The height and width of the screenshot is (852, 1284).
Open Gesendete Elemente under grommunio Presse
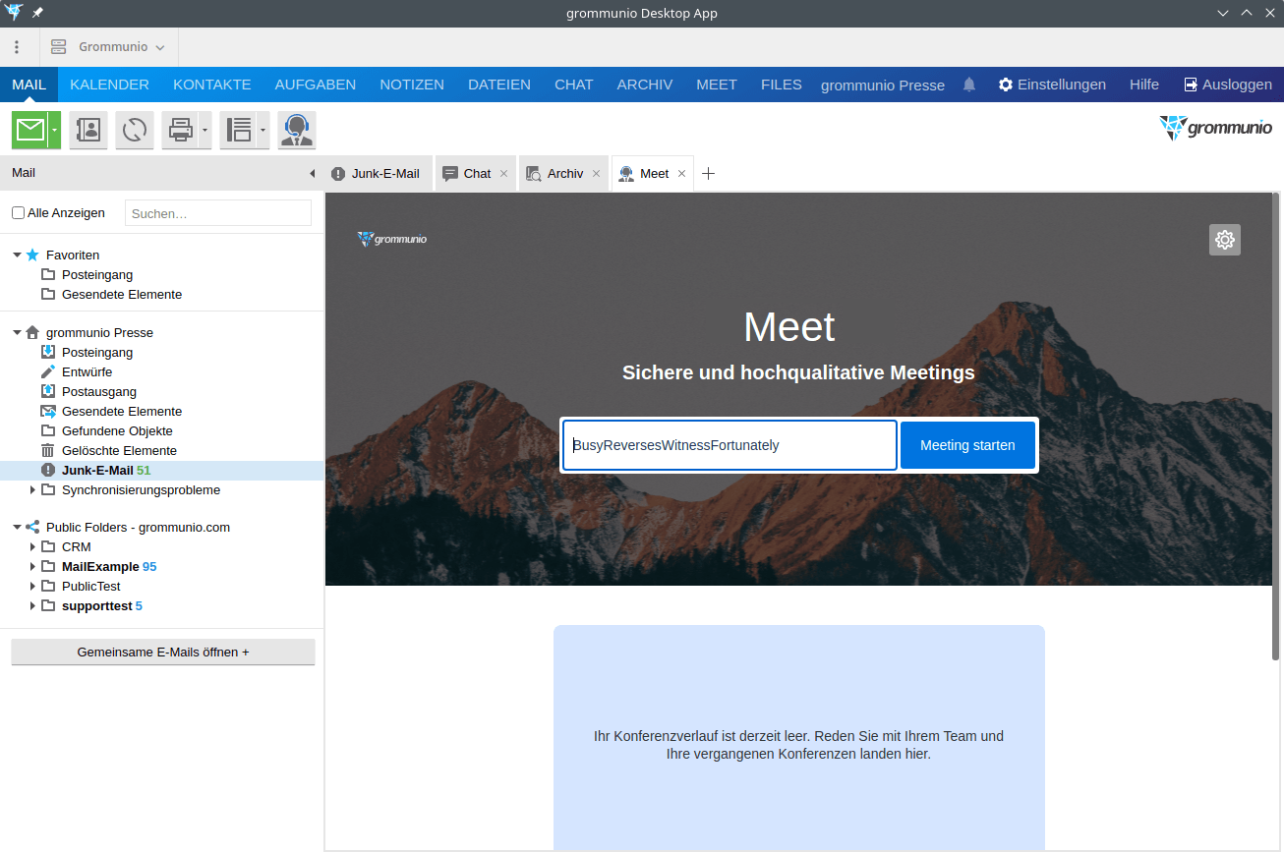[x=122, y=411]
